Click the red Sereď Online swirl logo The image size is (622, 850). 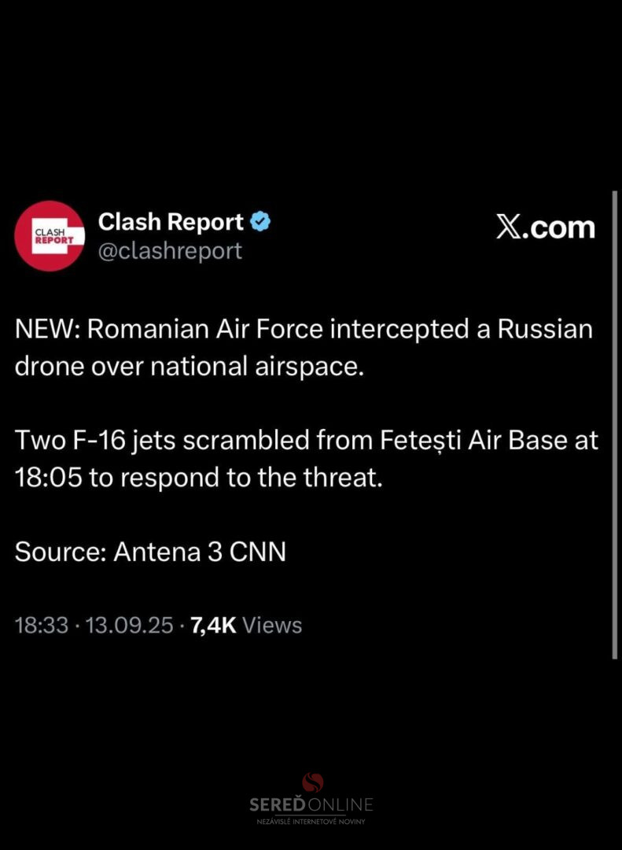[x=313, y=782]
